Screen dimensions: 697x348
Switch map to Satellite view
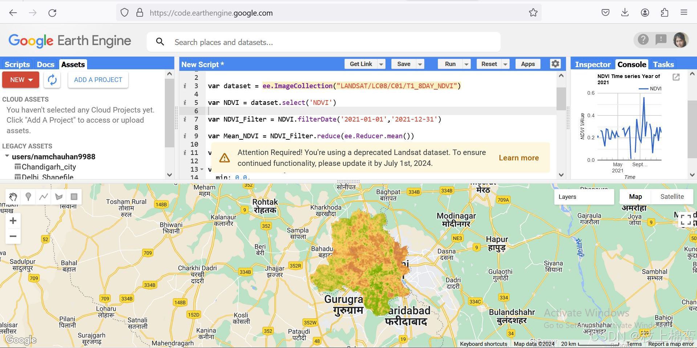pos(672,197)
